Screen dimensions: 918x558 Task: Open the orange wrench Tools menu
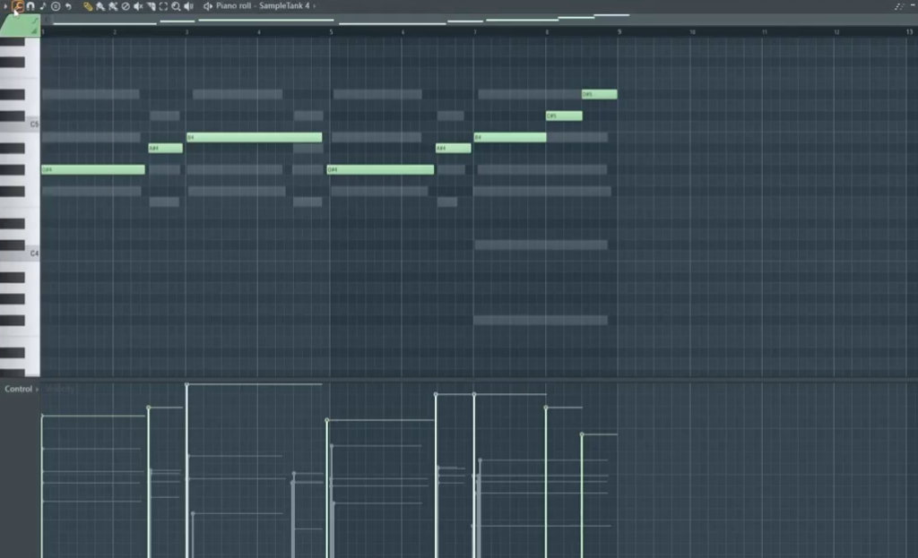(x=18, y=6)
